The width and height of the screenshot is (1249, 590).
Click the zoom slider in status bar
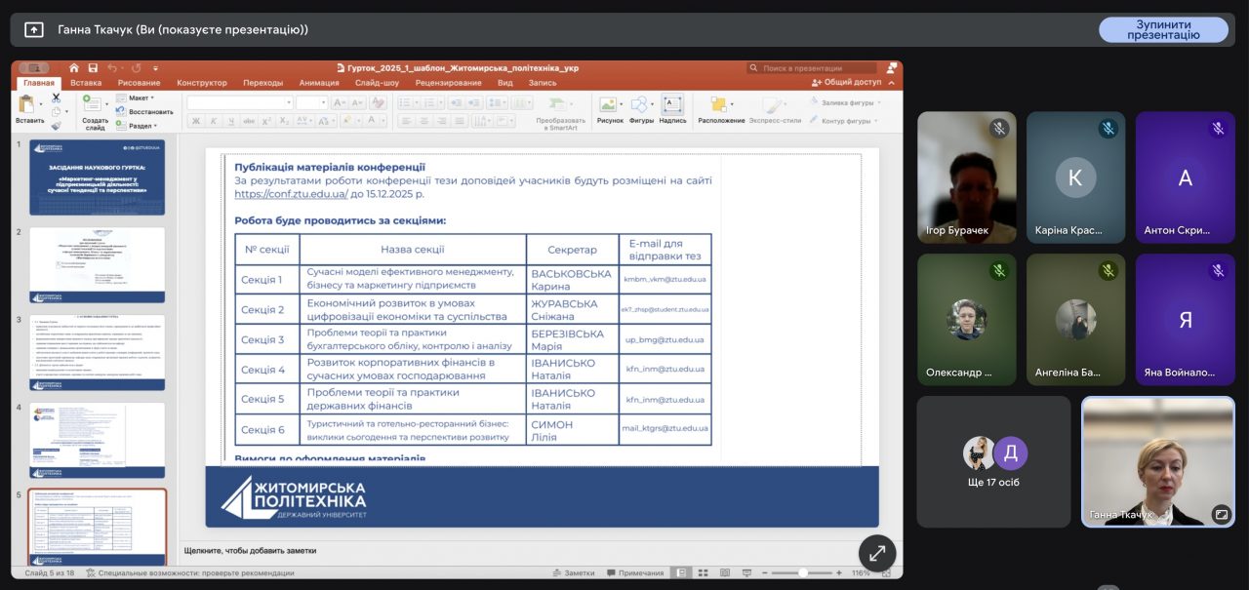tap(802, 572)
